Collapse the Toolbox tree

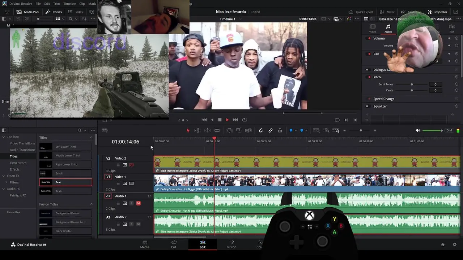pos(4,137)
